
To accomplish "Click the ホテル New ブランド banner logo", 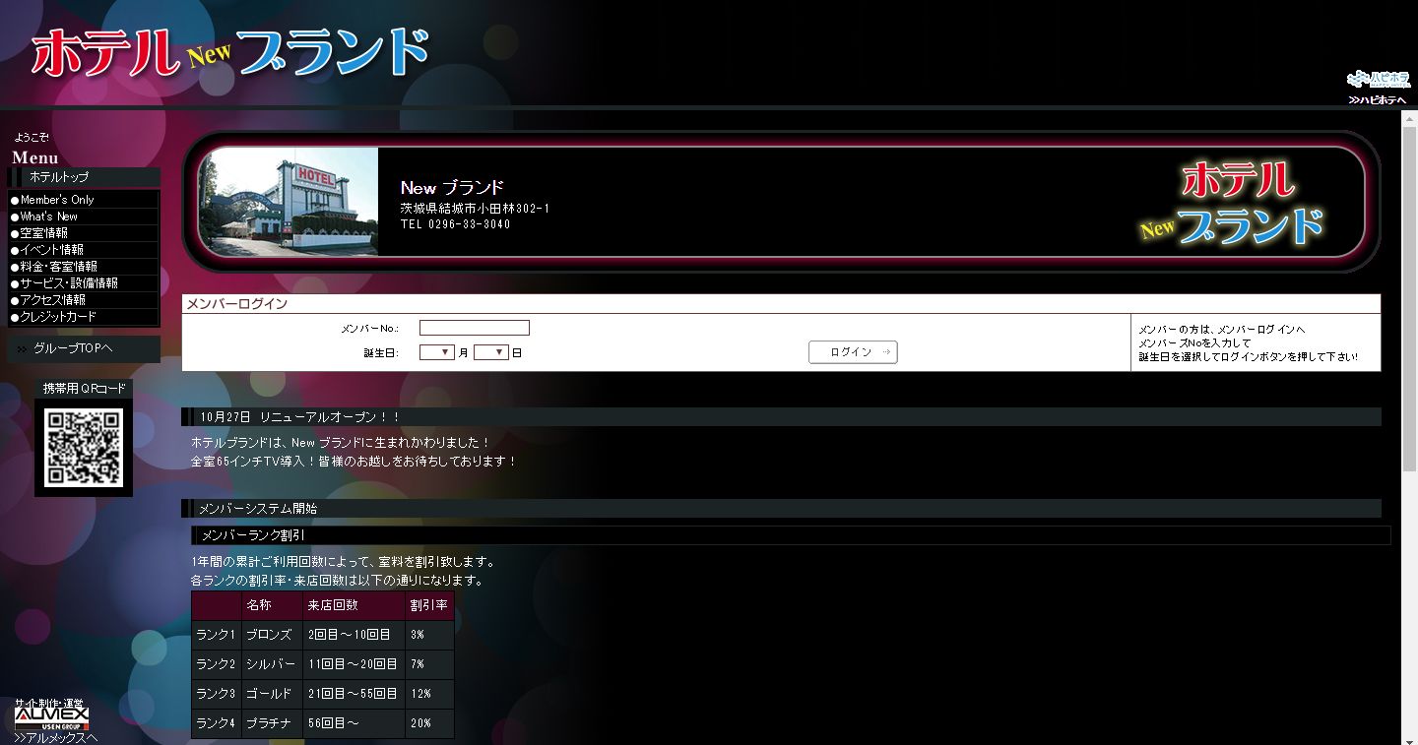I will pos(1231,204).
